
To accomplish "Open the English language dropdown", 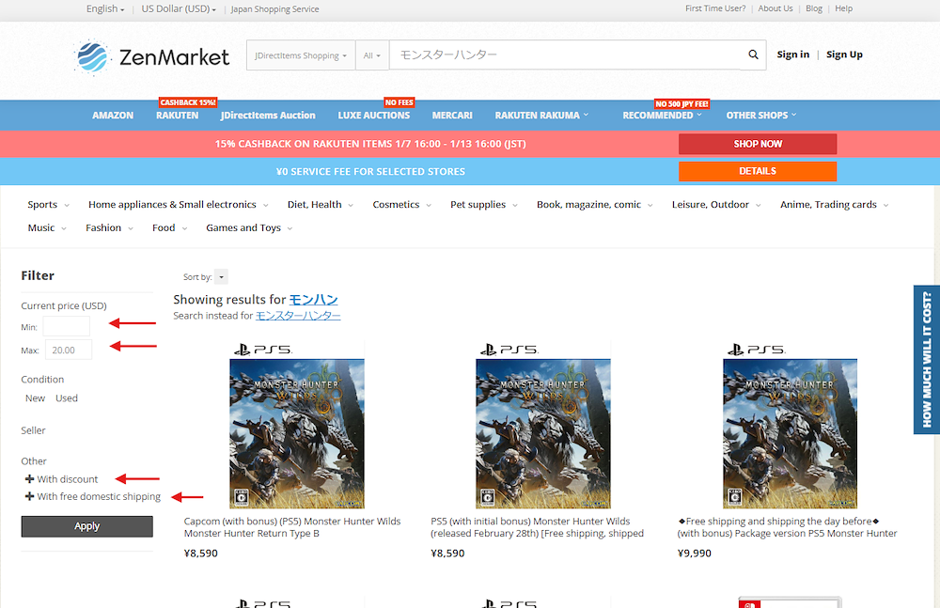I will point(105,9).
